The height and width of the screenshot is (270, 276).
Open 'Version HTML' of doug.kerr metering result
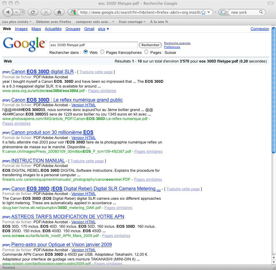pos(84,194)
